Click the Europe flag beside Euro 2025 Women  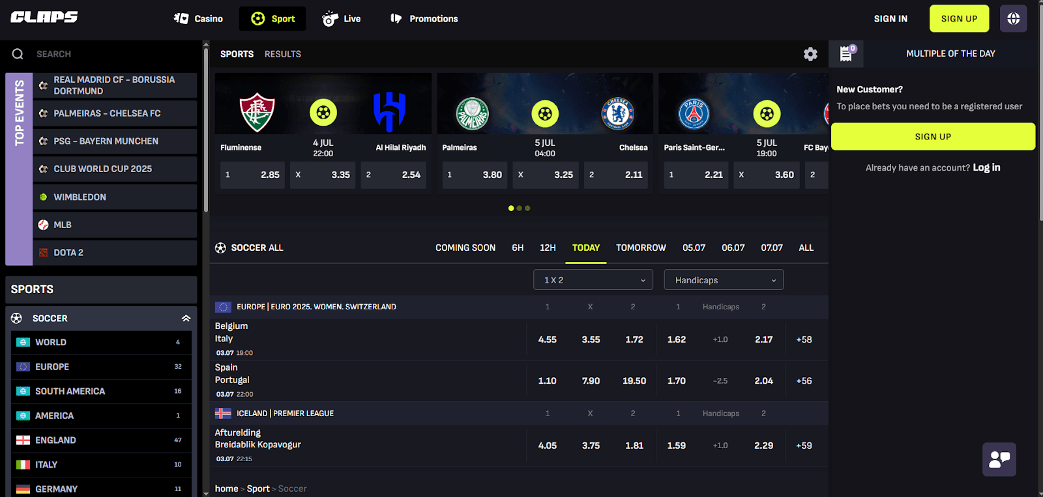click(x=223, y=307)
